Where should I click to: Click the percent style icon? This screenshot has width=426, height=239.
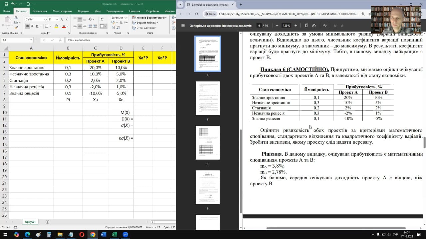click(x=121, y=23)
